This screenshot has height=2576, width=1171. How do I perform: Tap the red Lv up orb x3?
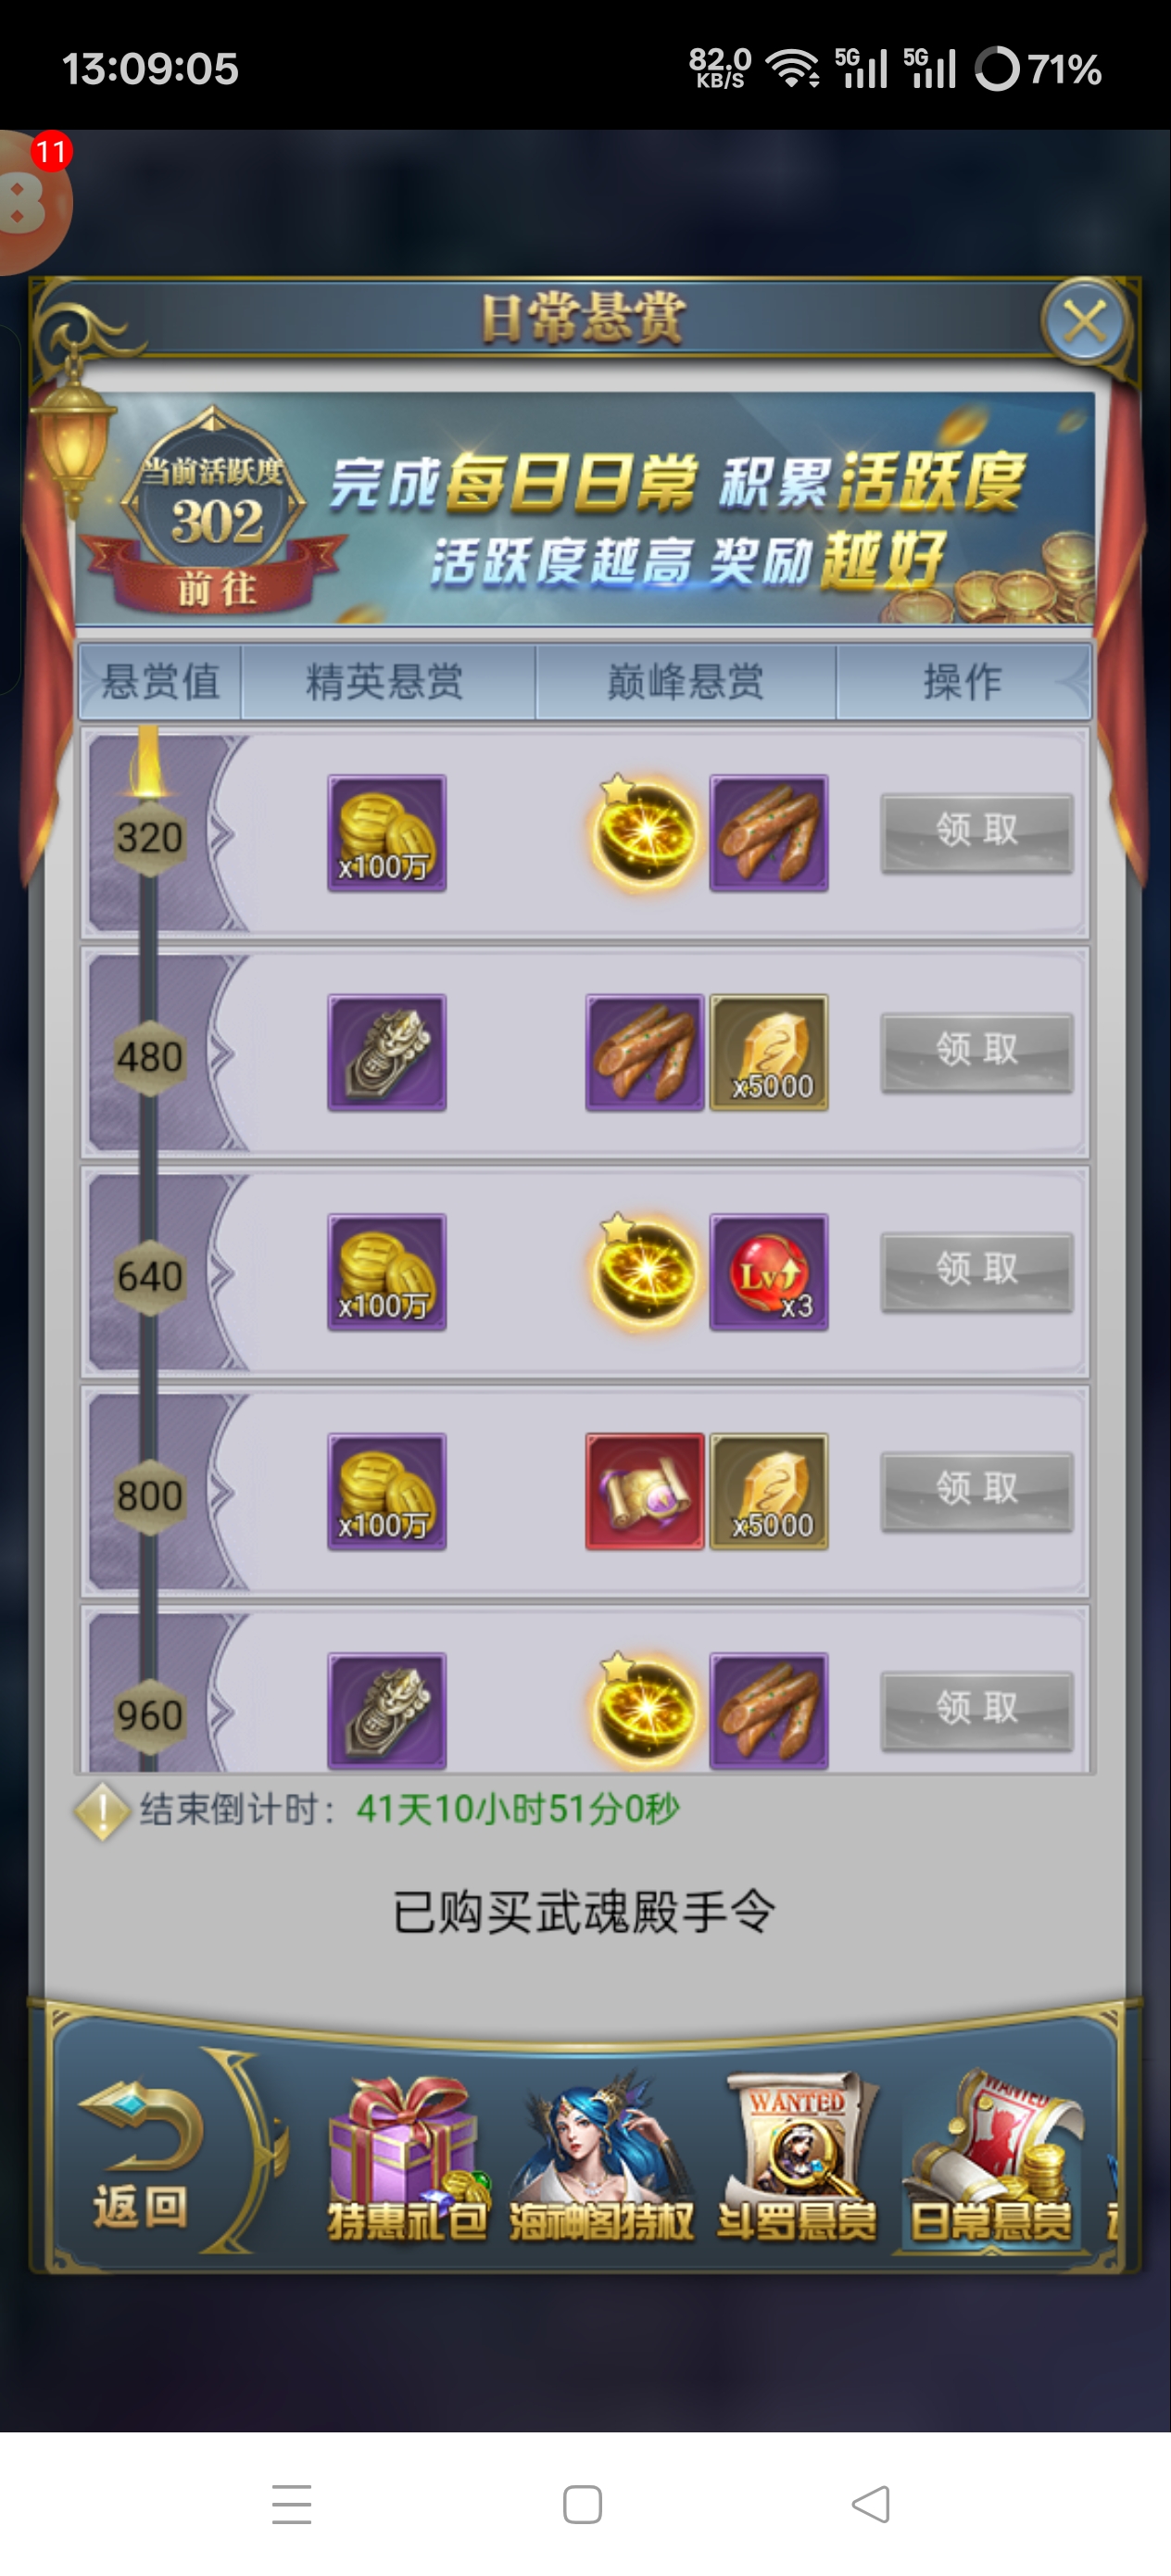tap(769, 1272)
